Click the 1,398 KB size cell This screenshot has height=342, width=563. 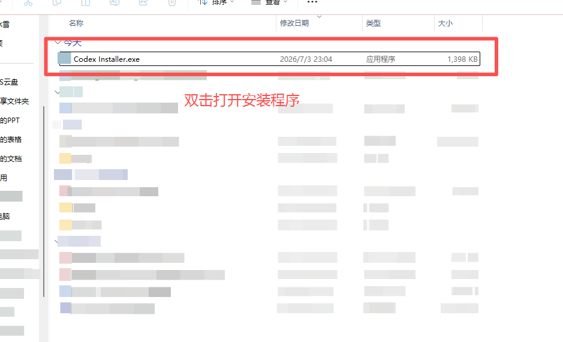pos(462,59)
